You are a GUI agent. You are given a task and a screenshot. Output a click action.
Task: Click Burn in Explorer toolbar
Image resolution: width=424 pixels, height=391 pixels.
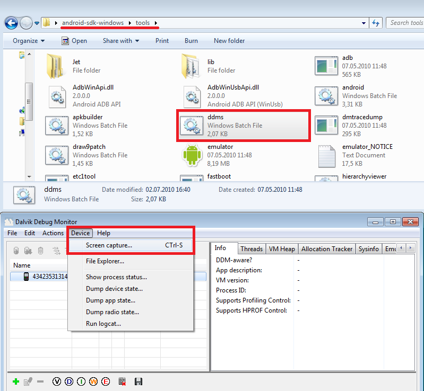pos(191,41)
